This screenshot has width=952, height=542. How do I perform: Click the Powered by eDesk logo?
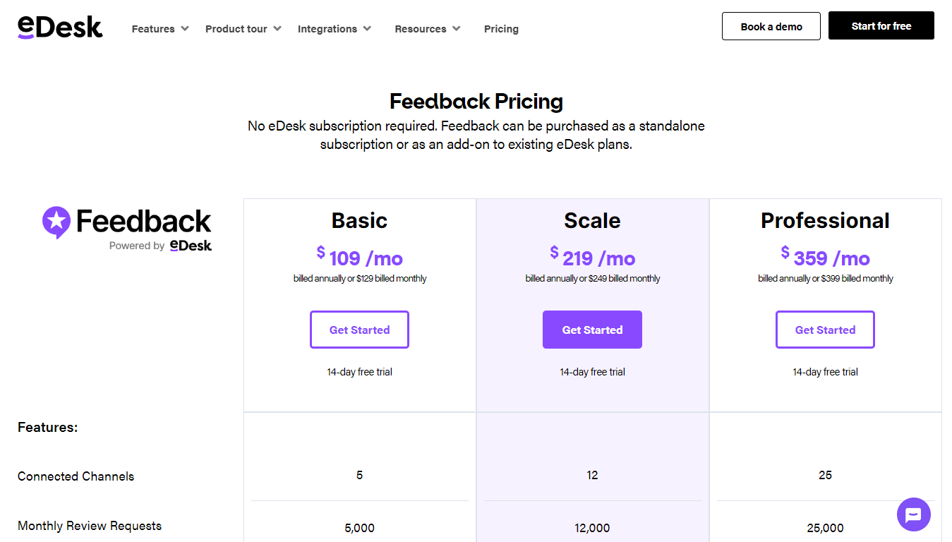click(x=191, y=246)
